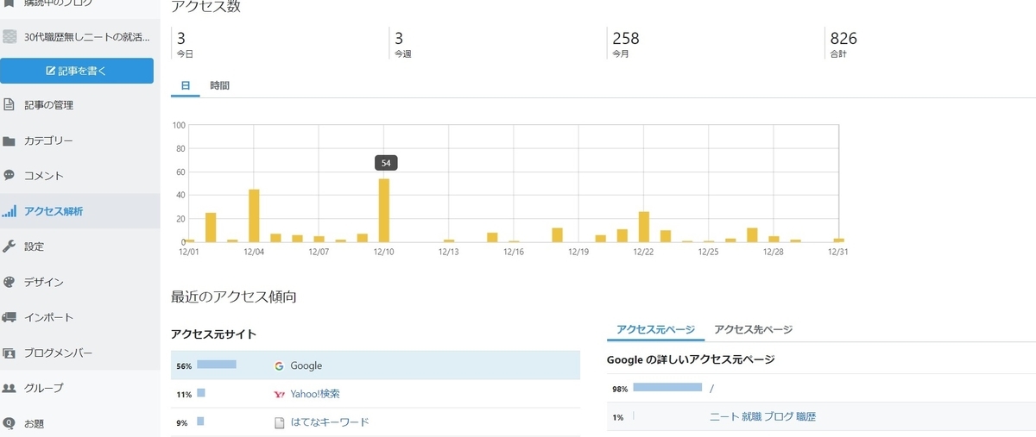This screenshot has width=1036, height=437.
Task: Click the 12/10 bar in the chart
Action: click(383, 210)
